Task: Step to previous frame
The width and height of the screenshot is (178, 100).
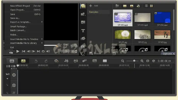Action: point(29,52)
